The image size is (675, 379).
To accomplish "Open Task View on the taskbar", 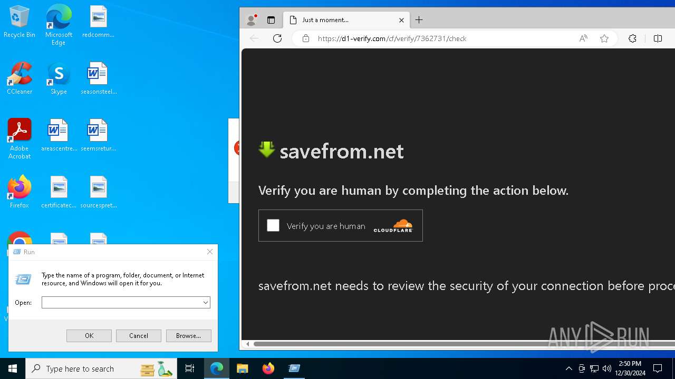I will [x=190, y=368].
